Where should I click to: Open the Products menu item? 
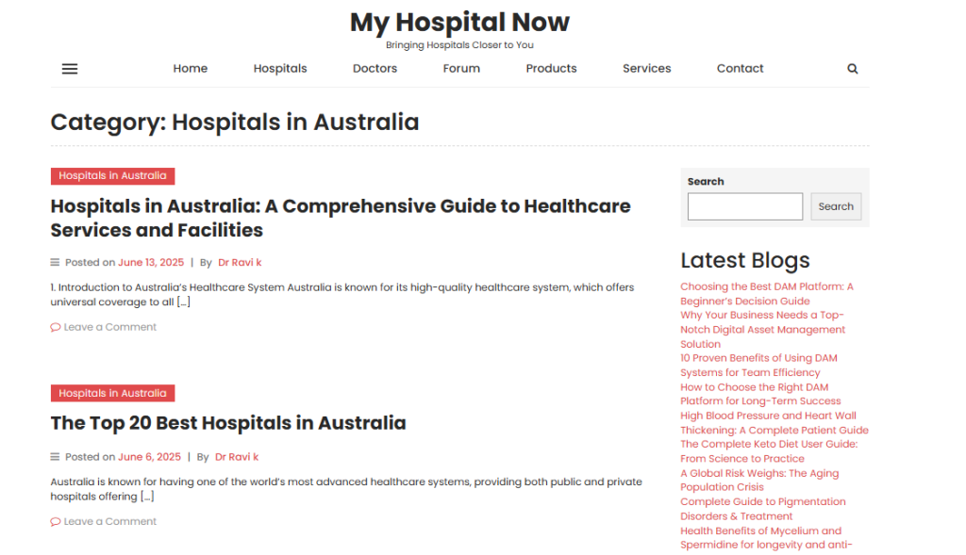(551, 68)
